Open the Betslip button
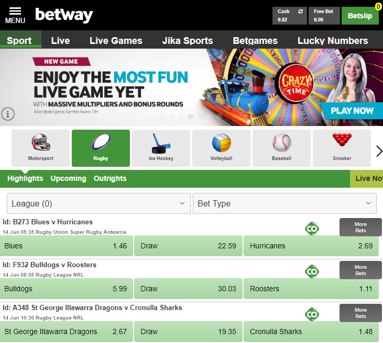The width and height of the screenshot is (383, 343). coord(360,16)
